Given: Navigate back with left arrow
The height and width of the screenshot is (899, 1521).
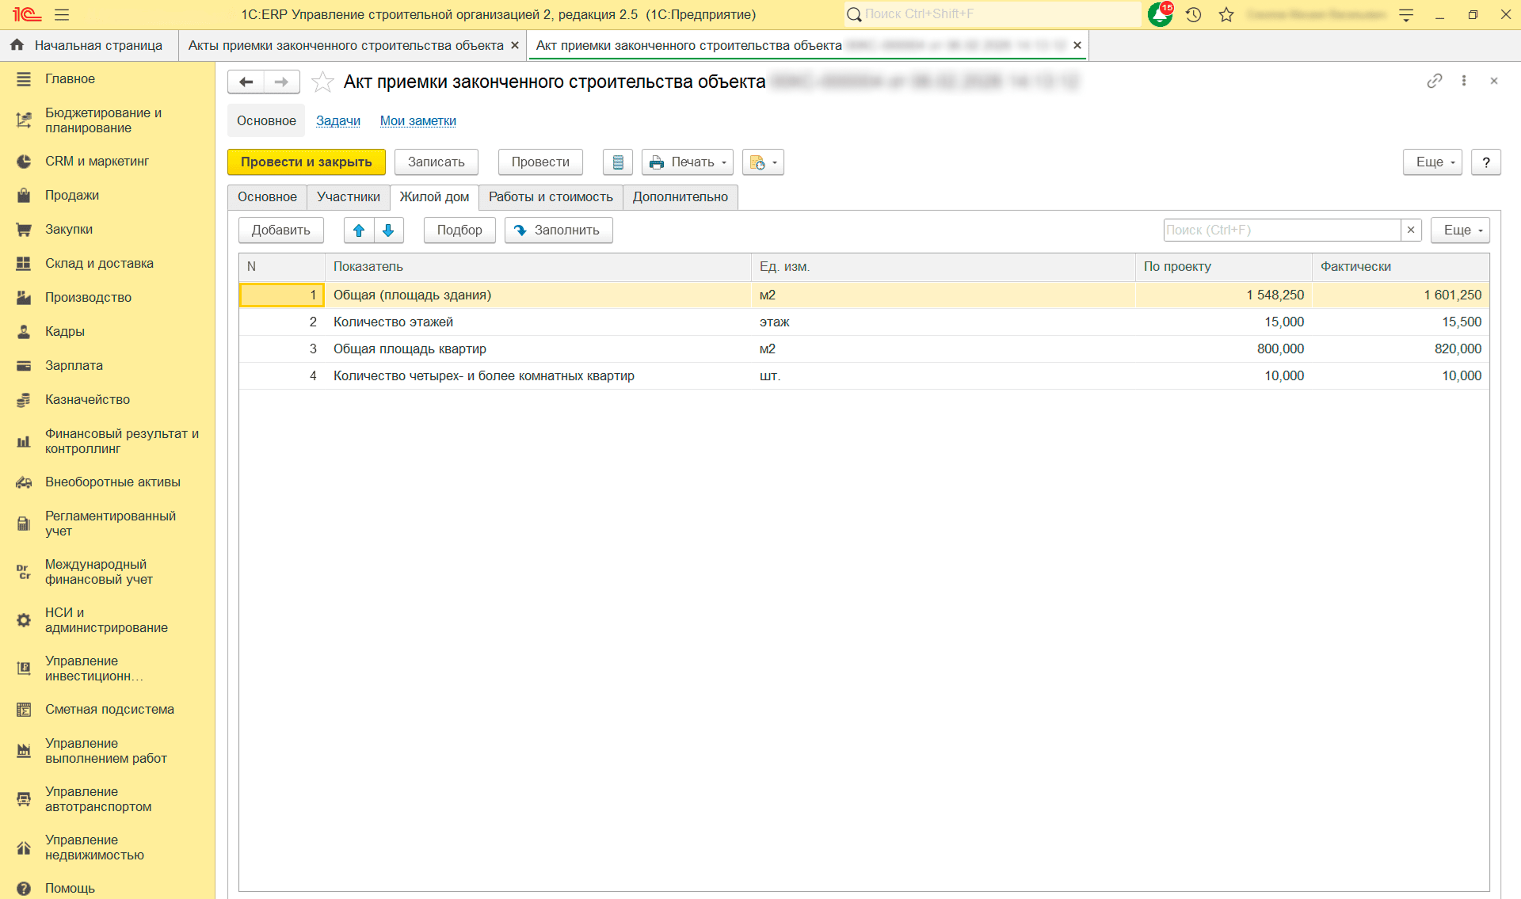Looking at the screenshot, I should tap(246, 82).
